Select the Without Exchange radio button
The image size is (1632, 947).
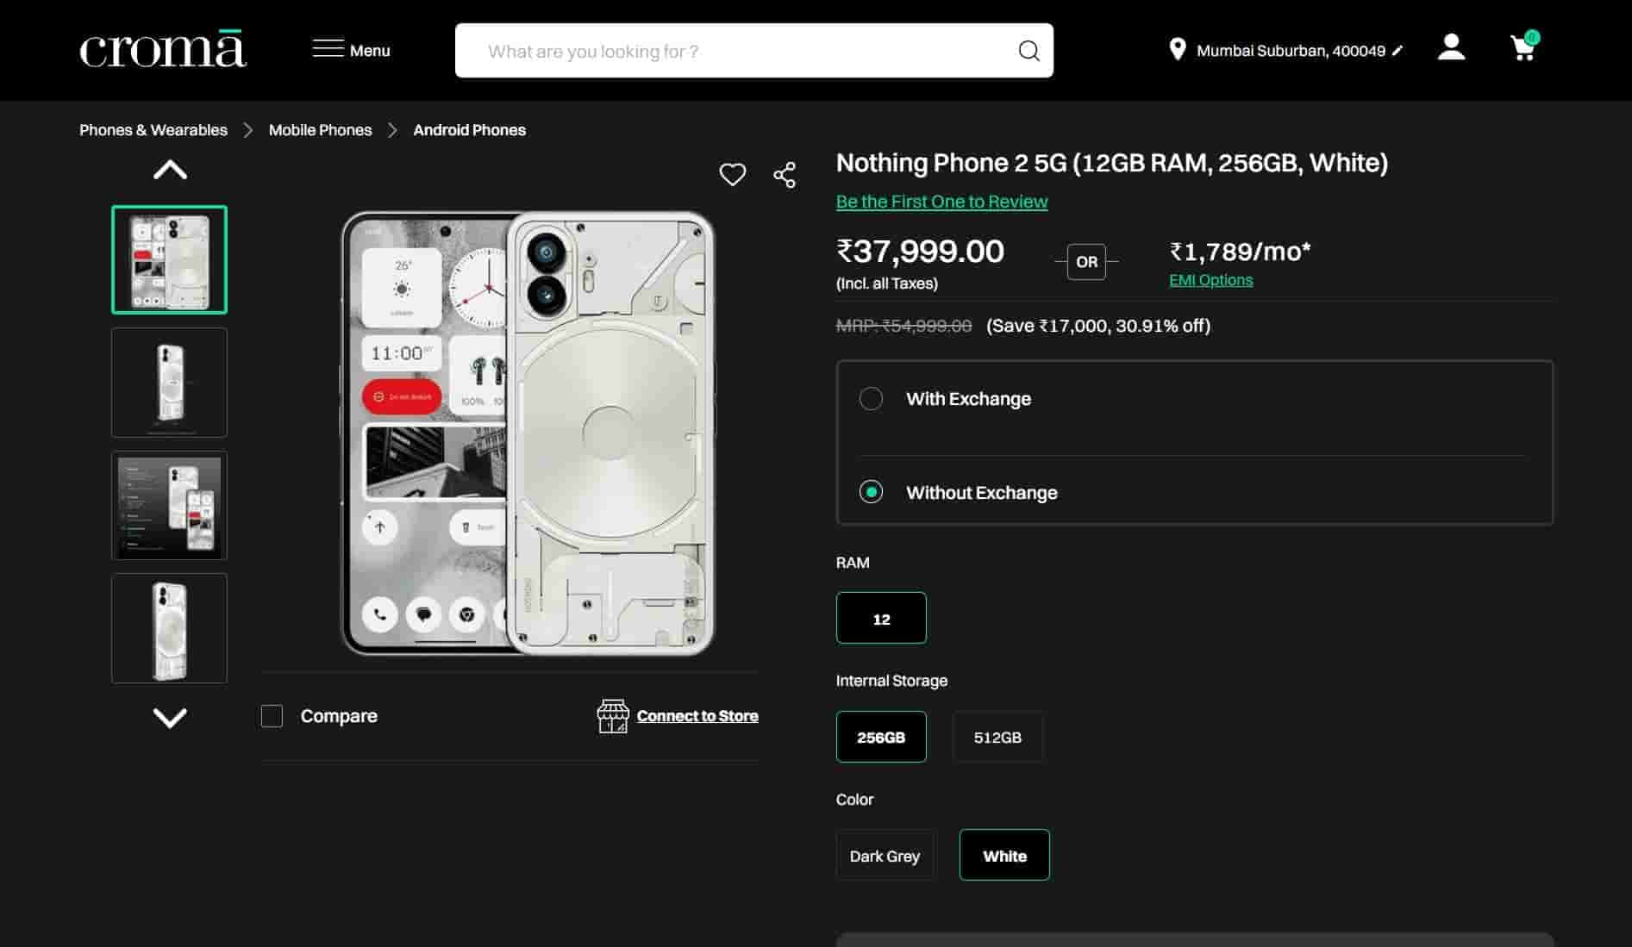pyautogui.click(x=871, y=492)
